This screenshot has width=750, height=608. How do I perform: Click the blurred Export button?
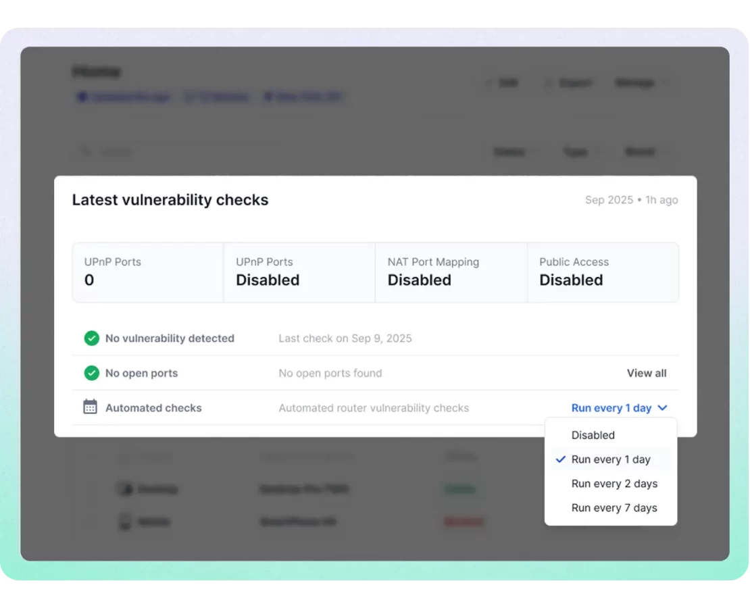(568, 83)
